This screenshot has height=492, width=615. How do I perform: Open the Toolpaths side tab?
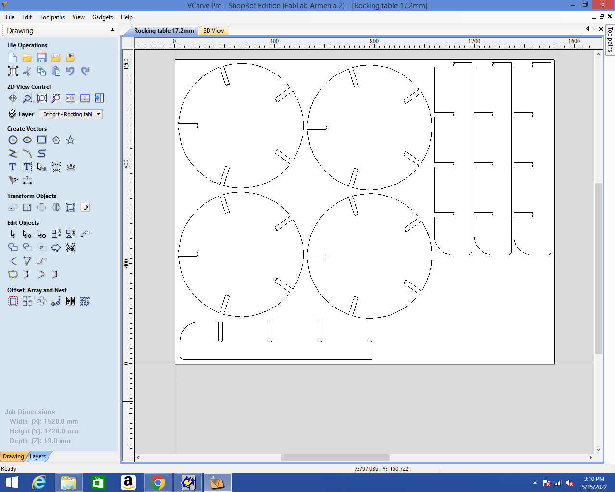click(610, 39)
